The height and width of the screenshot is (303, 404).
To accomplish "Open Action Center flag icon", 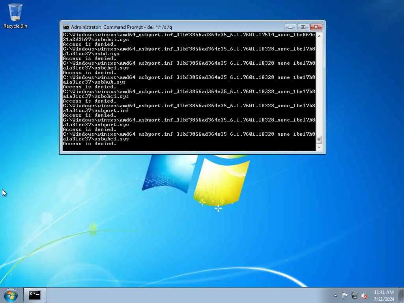I will pyautogui.click(x=345, y=296).
